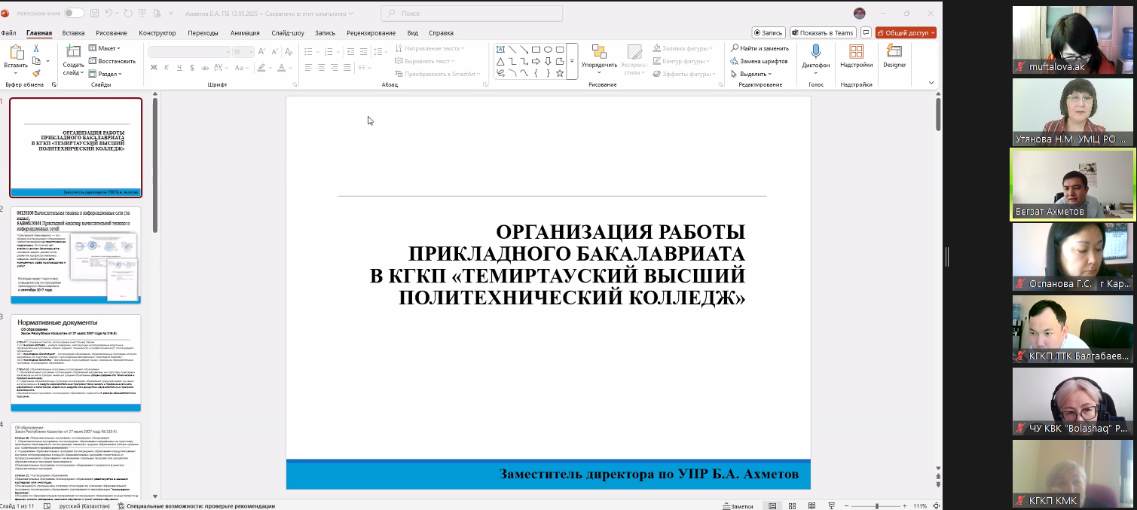Click the Dictate microphone icon
Image resolution: width=1137 pixels, height=510 pixels.
[x=815, y=51]
